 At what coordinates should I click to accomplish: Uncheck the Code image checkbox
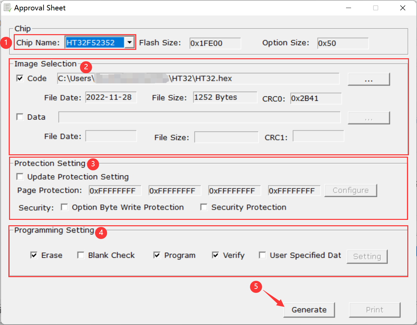[20, 78]
